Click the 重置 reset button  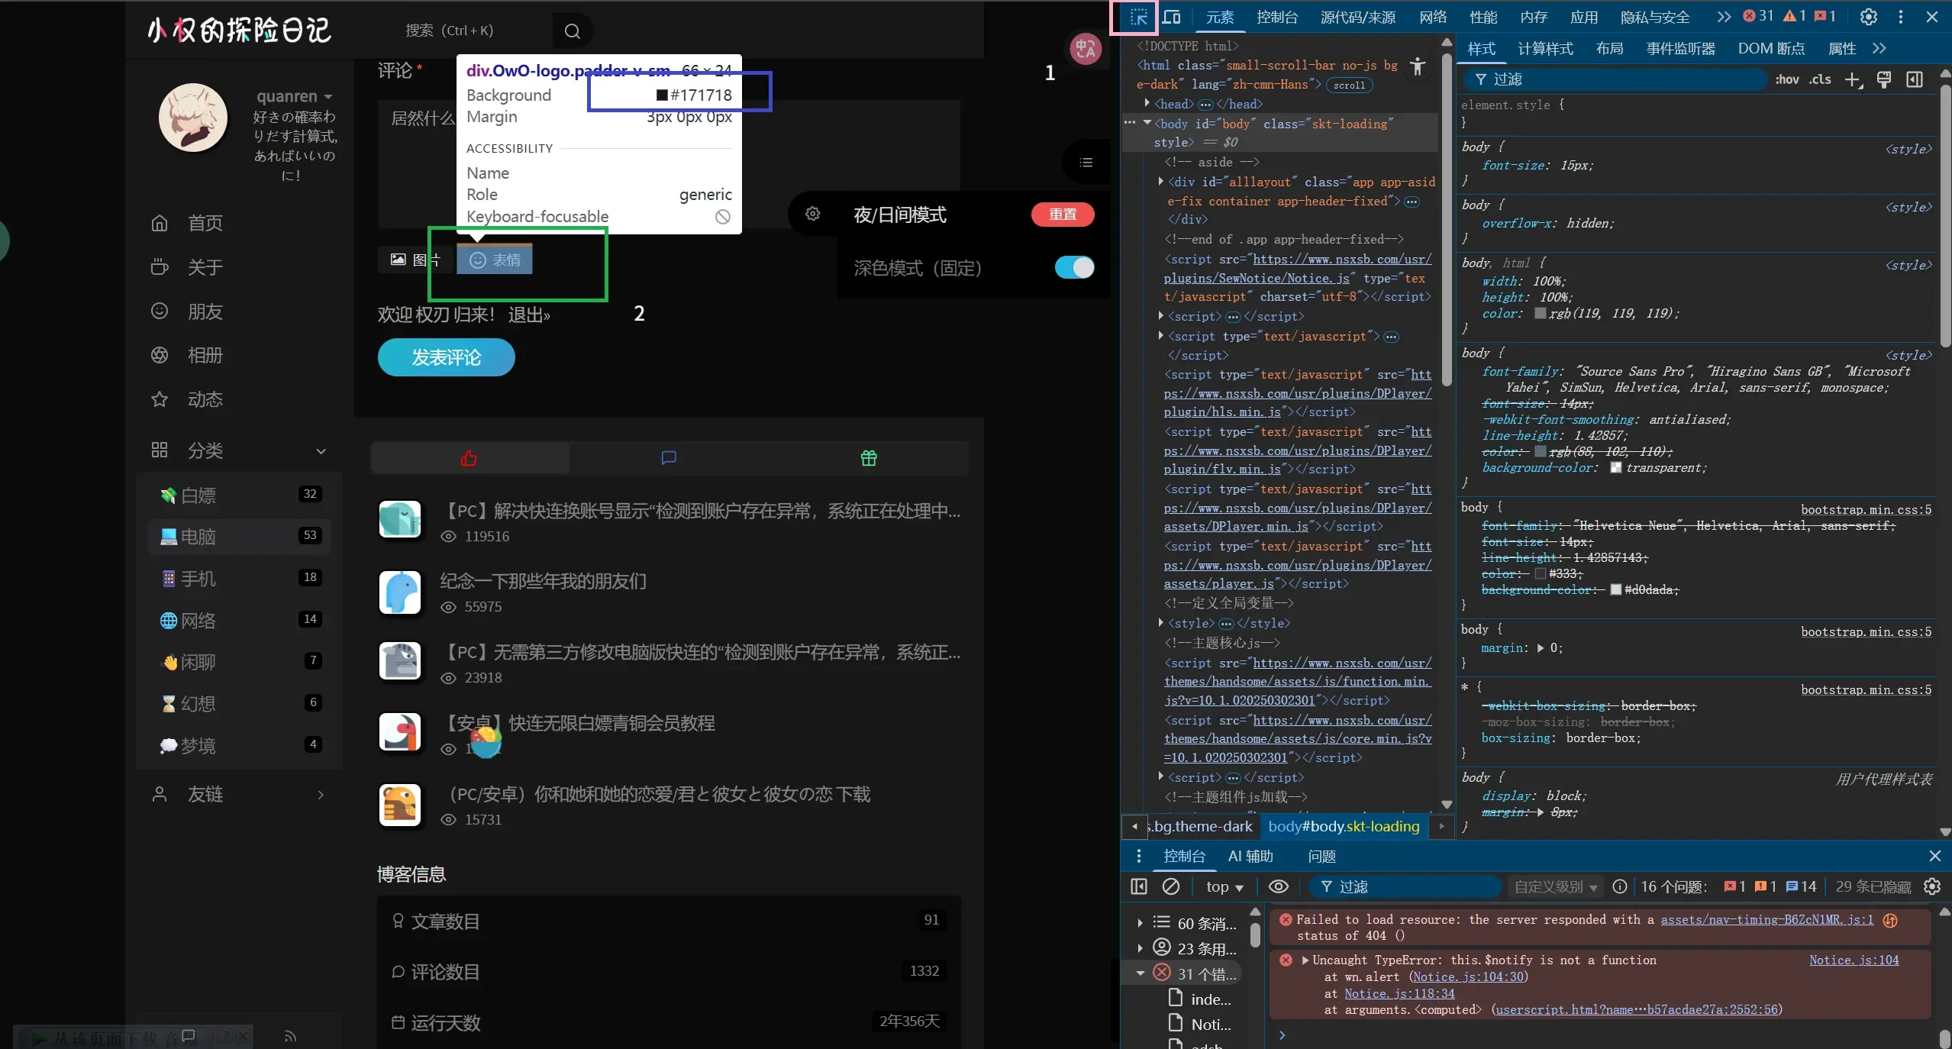coord(1062,215)
